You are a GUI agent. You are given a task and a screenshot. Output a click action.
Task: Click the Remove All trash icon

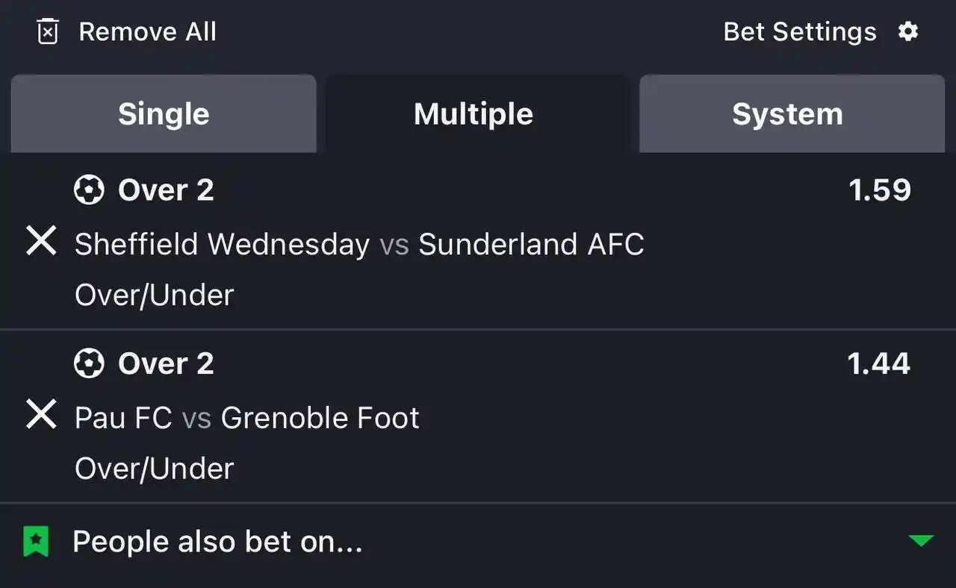(x=48, y=32)
